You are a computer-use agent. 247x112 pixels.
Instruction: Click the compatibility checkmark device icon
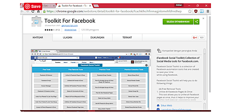pos(159,51)
